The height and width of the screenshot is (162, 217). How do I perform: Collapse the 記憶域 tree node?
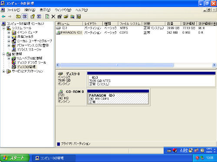click(3, 54)
